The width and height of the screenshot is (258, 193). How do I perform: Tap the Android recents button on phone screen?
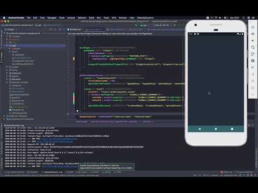click(232, 129)
